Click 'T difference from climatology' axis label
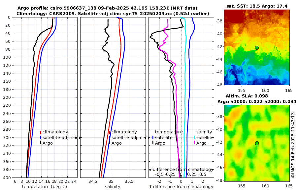This screenshot has width=297, height=191. tap(181, 187)
